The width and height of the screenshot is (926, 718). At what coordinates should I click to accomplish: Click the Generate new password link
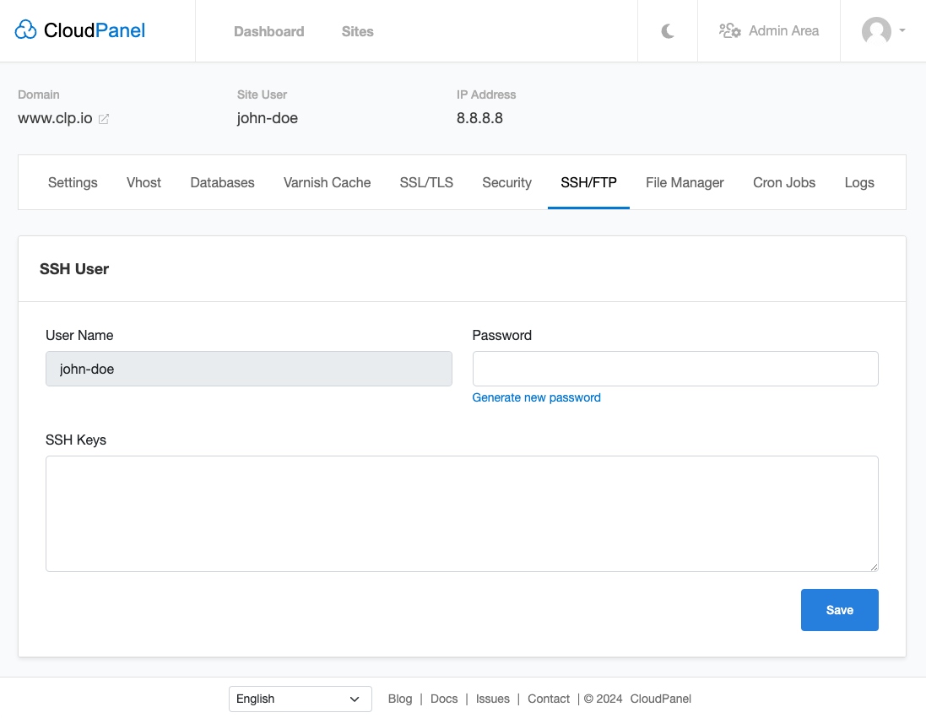pyautogui.click(x=536, y=397)
